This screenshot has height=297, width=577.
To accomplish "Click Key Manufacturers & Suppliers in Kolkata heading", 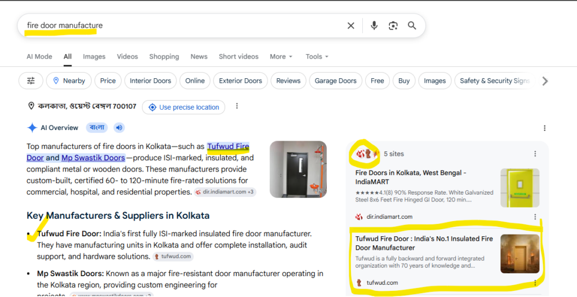I will [118, 215].
